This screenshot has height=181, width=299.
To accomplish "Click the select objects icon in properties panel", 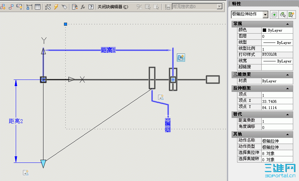I will pyautogui.click(x=283, y=14).
